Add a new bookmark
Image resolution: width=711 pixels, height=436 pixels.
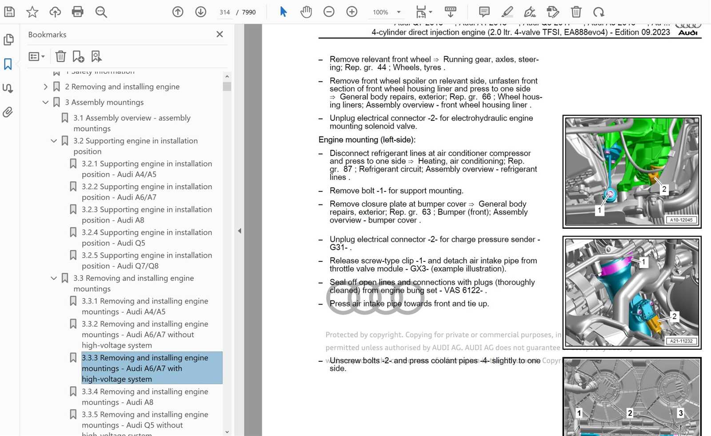78,56
